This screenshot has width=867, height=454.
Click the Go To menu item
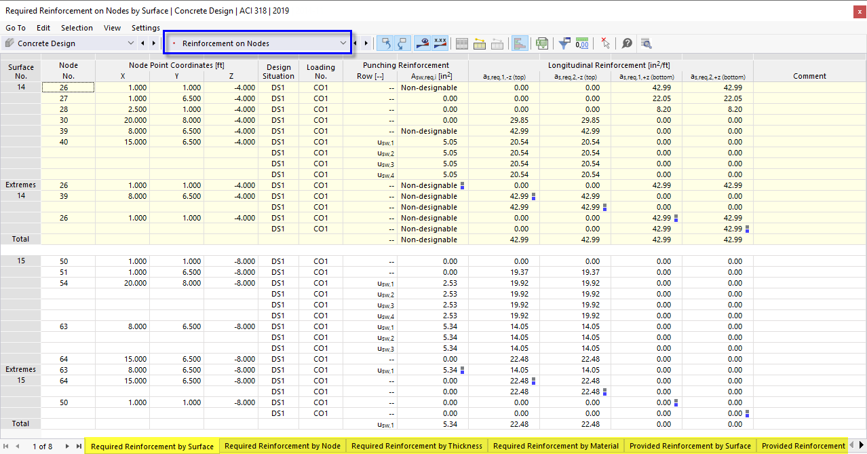(15, 28)
